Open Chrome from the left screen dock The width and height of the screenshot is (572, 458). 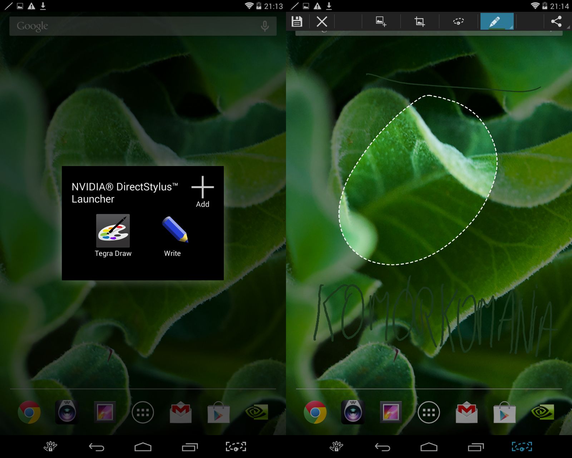(29, 412)
